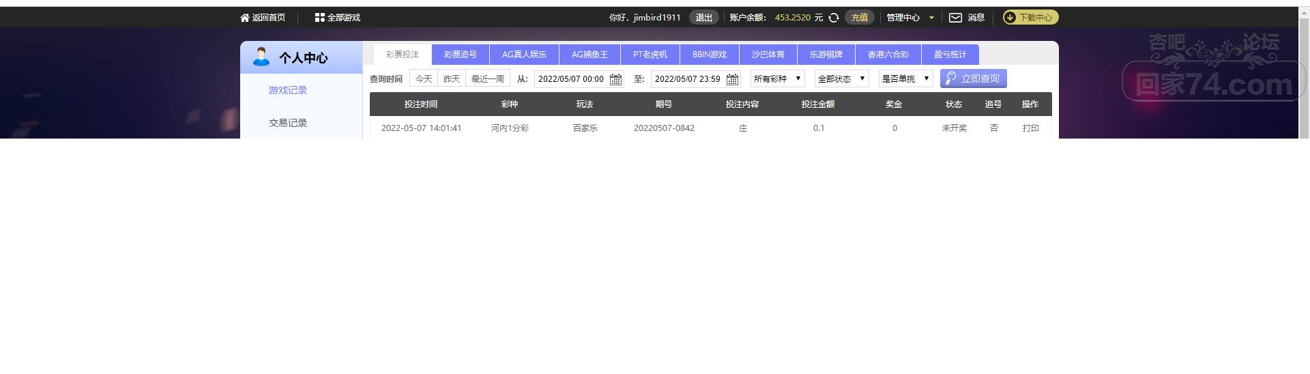This screenshot has width=1310, height=374.
Task: Open the 所有彩种 dropdown
Action: (778, 78)
